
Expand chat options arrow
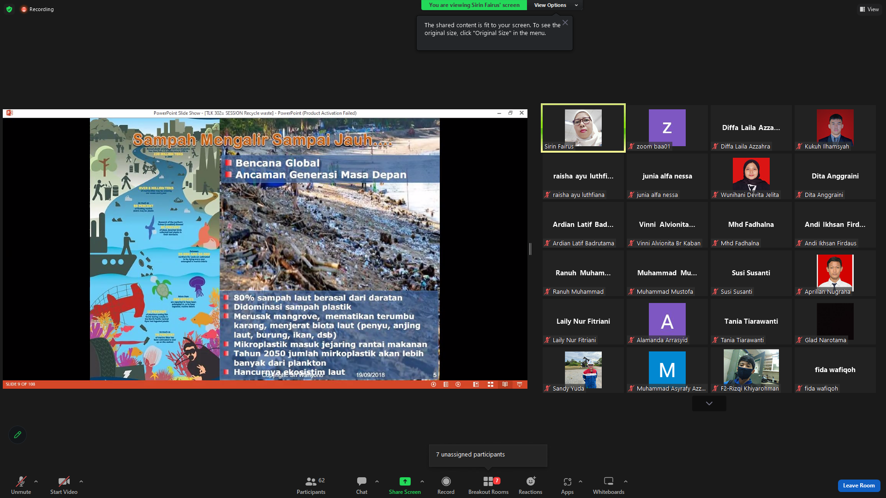pyautogui.click(x=377, y=481)
